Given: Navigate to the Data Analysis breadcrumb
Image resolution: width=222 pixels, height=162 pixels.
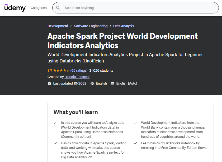Looking at the screenshot, I should 124,26.
